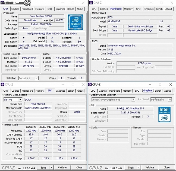Click Tools button in SPD window

(x=43, y=167)
